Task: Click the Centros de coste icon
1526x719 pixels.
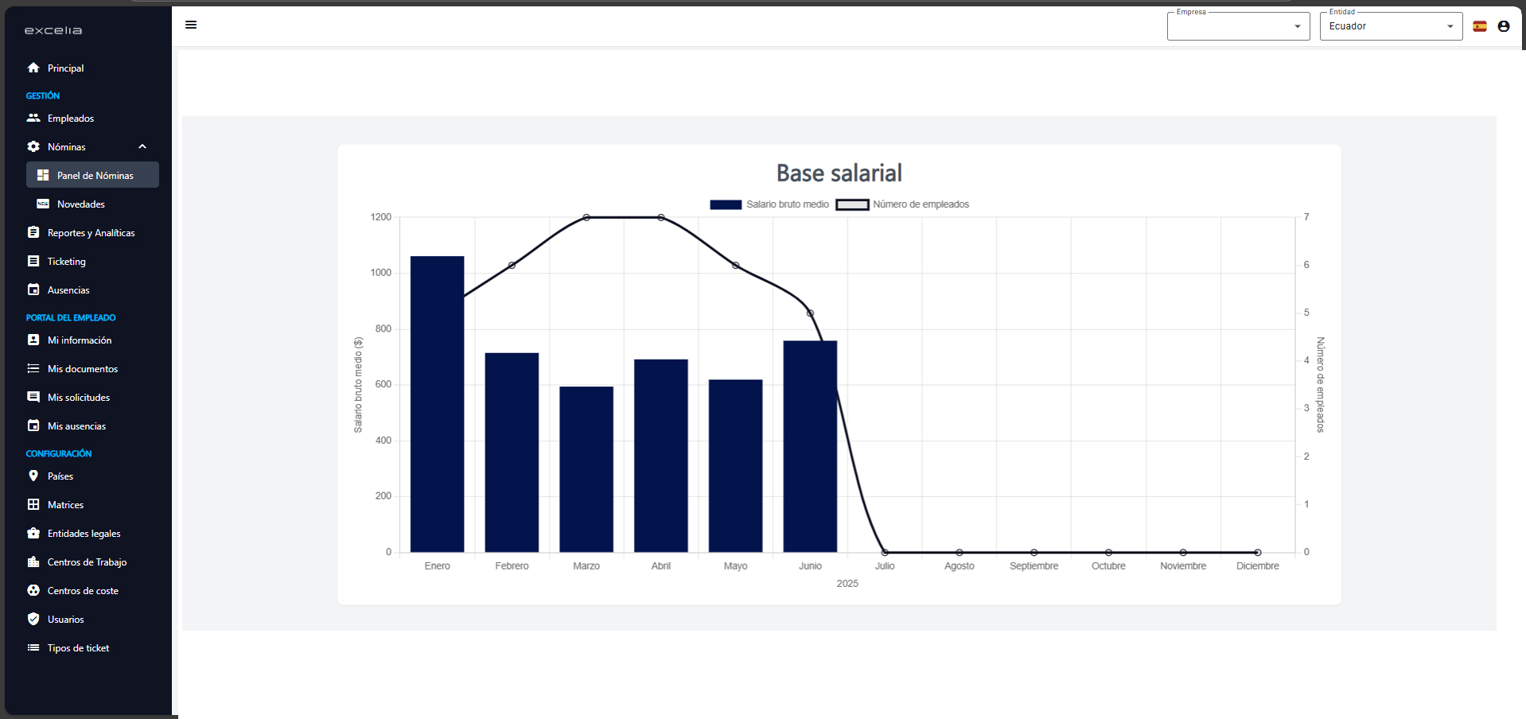Action: (33, 590)
